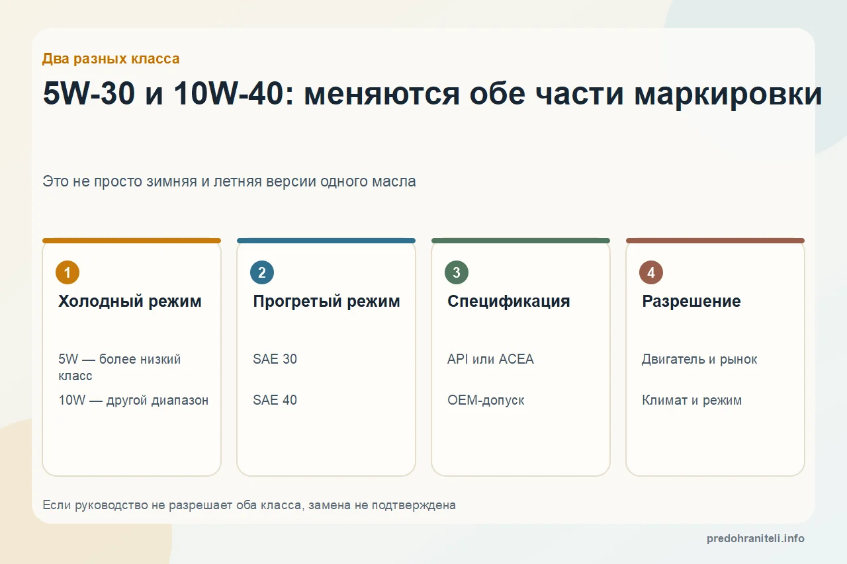Select the heading 'Спецификация'
This screenshot has height=564, width=847.
(508, 302)
